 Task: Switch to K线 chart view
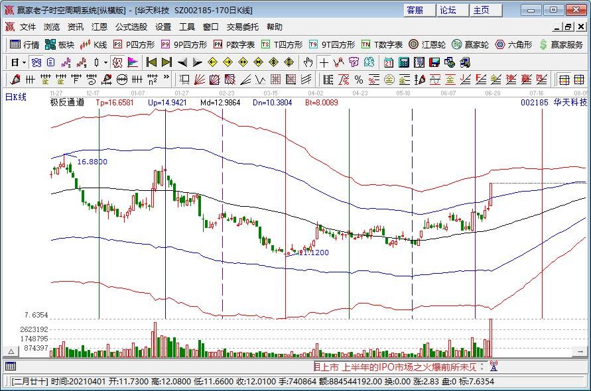click(94, 45)
